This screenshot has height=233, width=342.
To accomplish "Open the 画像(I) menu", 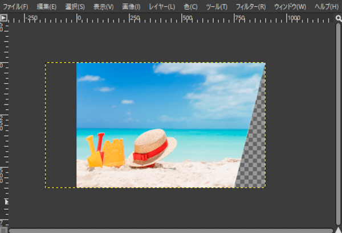I will [132, 7].
